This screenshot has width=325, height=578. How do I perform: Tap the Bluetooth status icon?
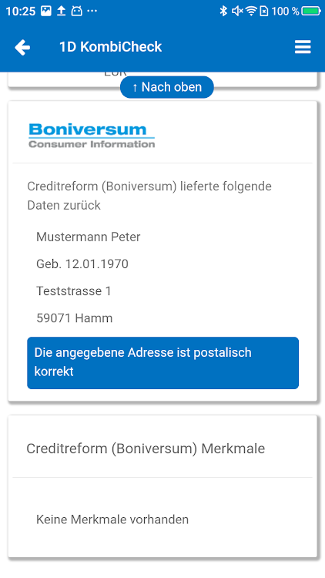[x=223, y=11]
